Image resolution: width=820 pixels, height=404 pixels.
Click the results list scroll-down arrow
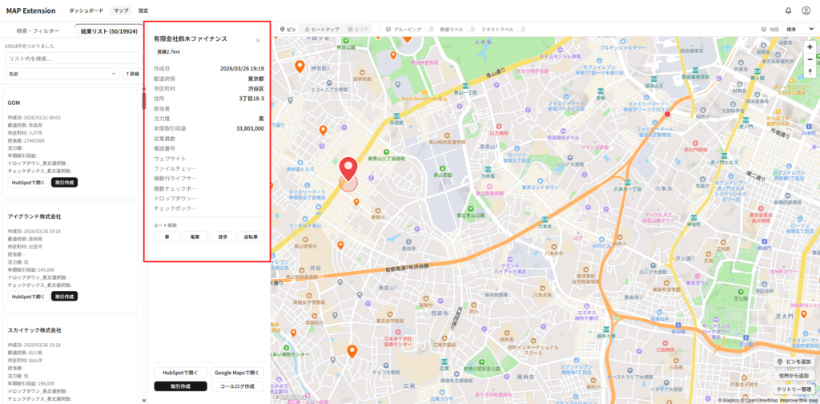tap(144, 401)
